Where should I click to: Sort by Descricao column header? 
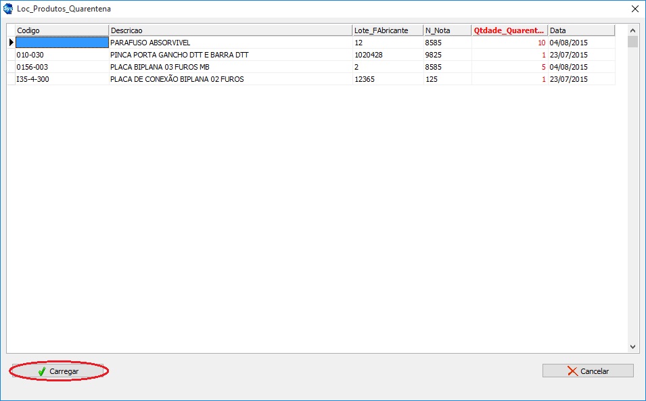(230, 30)
